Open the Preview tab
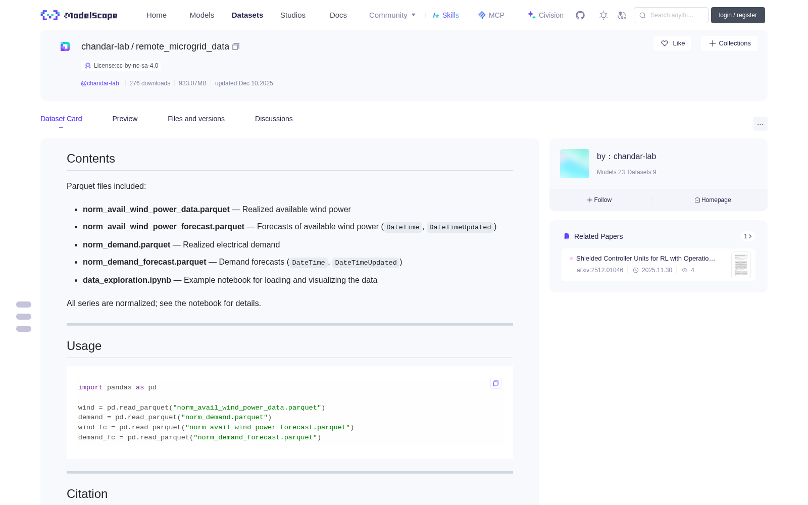 [125, 119]
